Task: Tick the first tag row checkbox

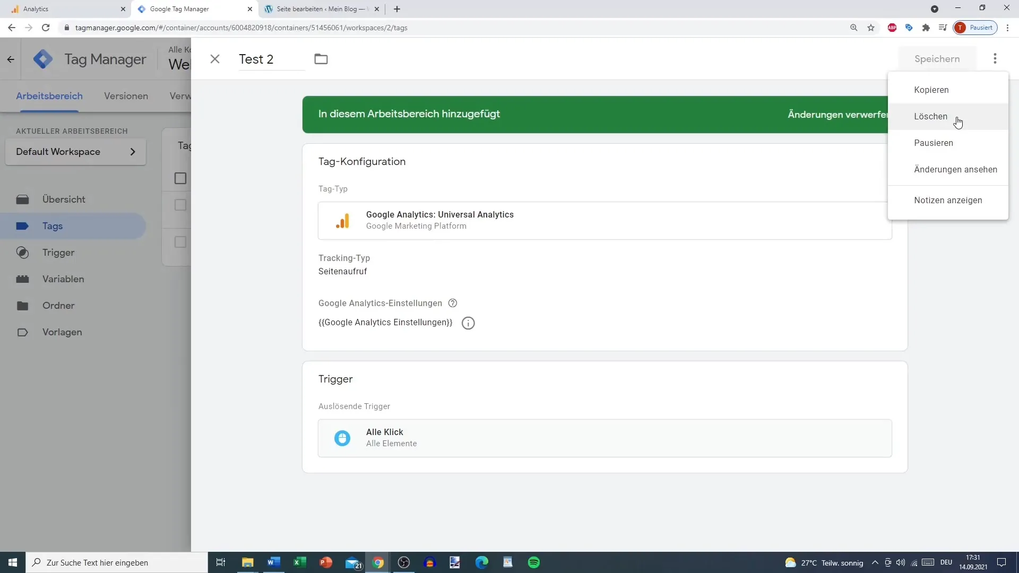Action: coord(180,205)
